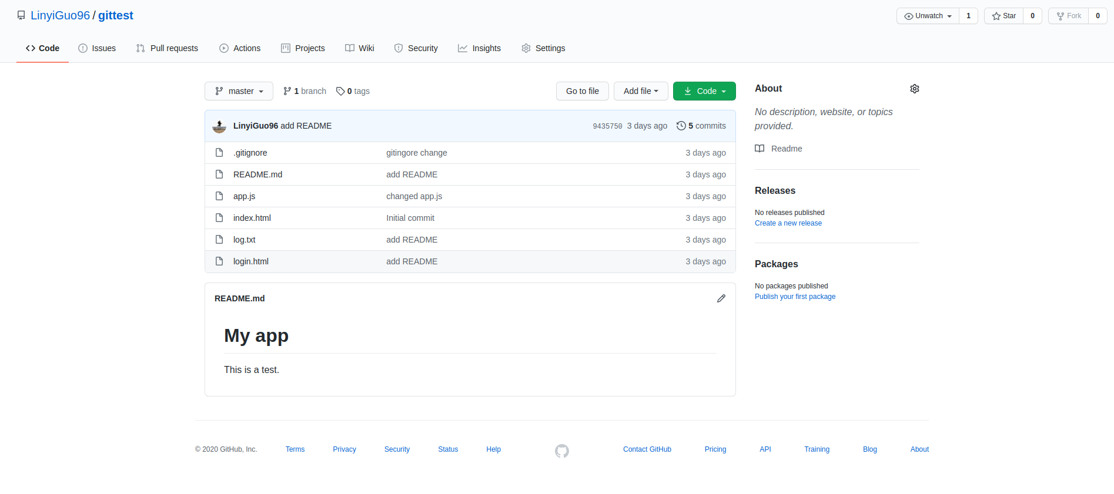Open the login.html file
Viewport: 1114px width, 494px height.
251,261
